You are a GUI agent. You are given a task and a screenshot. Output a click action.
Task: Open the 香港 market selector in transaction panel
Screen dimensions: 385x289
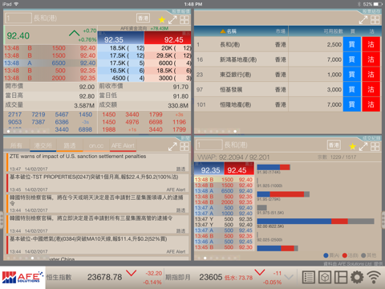pyautogui.click(x=334, y=145)
